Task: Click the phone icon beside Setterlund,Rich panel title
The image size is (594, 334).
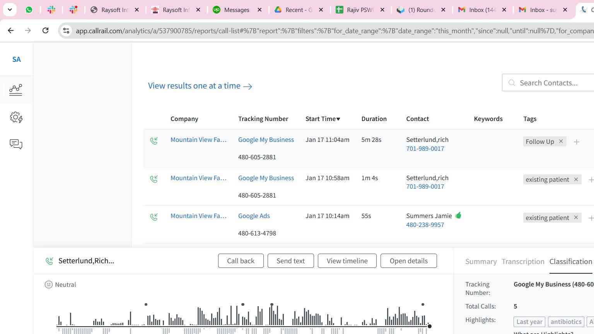Action: click(x=49, y=261)
